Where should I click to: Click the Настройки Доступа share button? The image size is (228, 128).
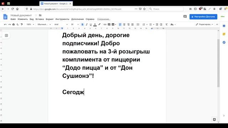coord(203,17)
